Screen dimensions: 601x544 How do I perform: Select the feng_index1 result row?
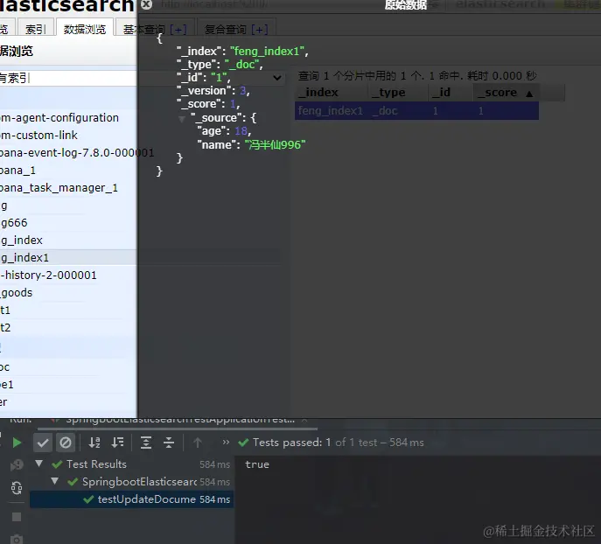[416, 111]
